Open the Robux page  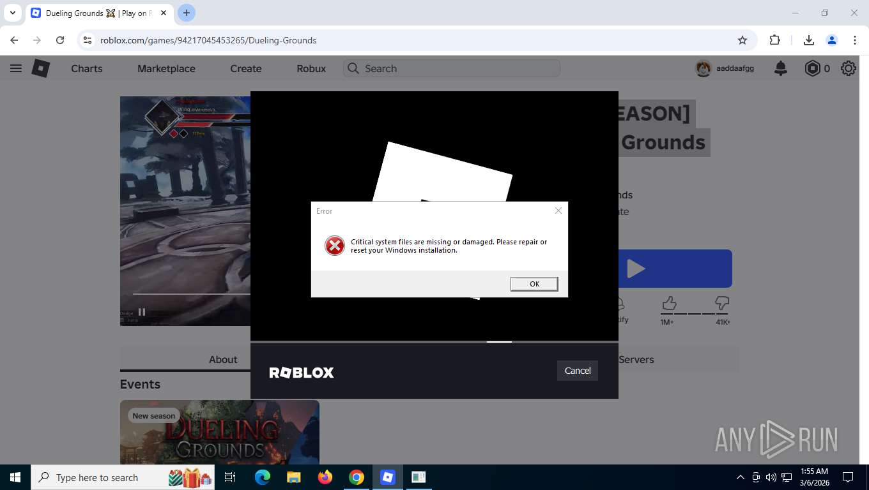[311, 68]
